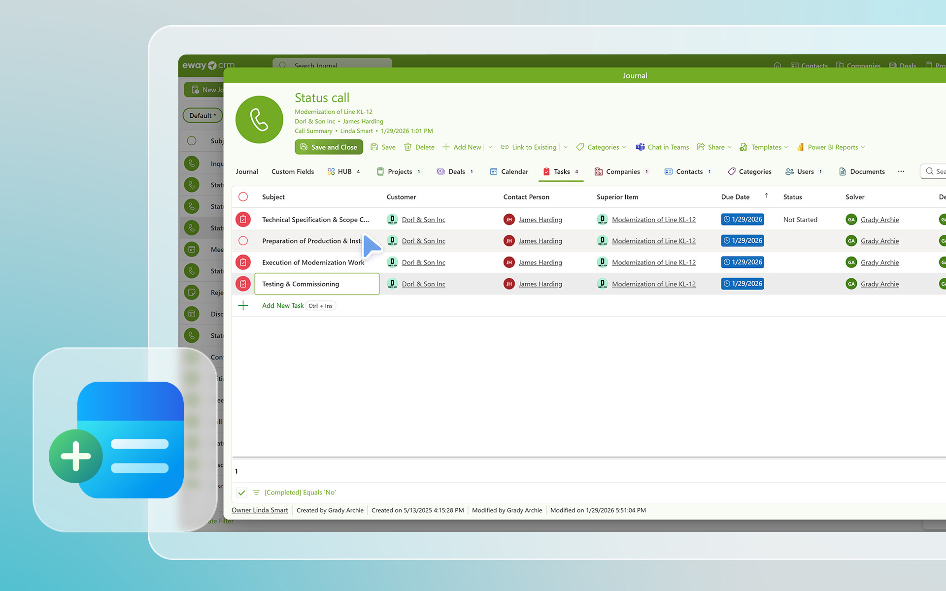Click the Testing & Commissioning task icon
This screenshot has height=591, width=946.
243,284
